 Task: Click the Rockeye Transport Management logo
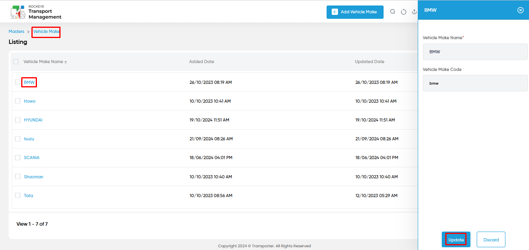[36, 12]
